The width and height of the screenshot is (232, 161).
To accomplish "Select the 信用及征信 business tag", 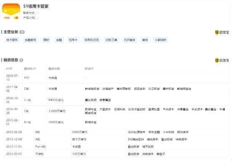I will click(x=91, y=40).
